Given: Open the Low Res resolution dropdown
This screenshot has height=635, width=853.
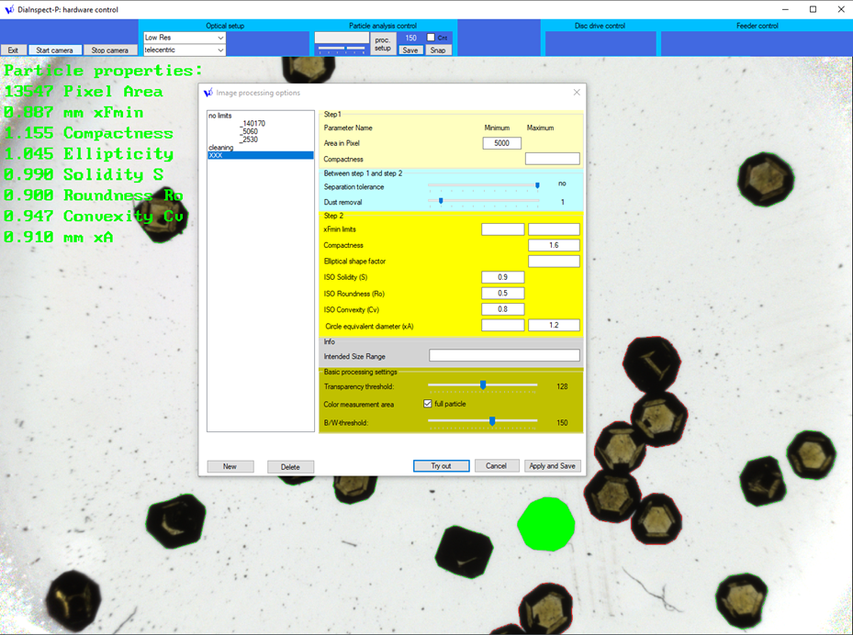Looking at the screenshot, I should pos(184,38).
